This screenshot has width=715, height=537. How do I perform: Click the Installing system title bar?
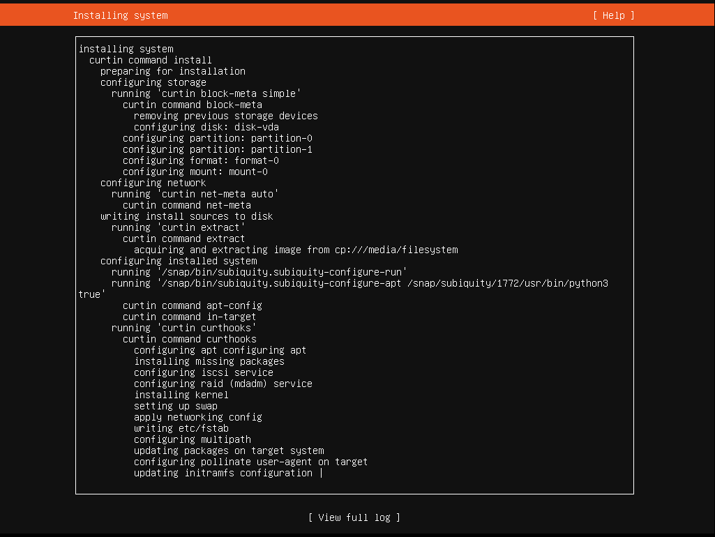pos(119,15)
